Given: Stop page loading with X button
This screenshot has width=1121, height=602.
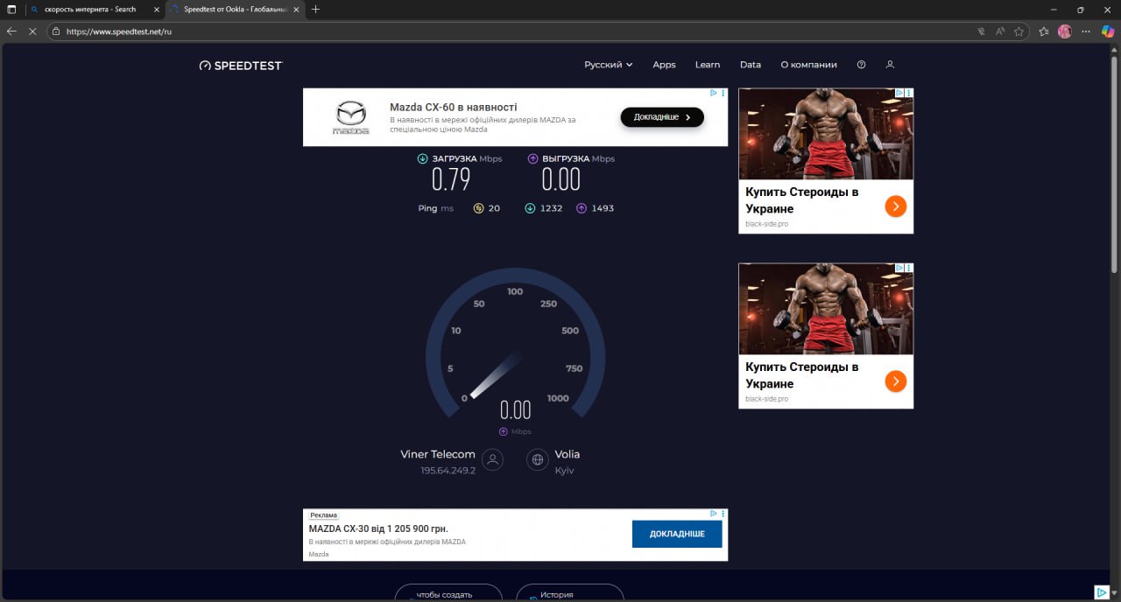Looking at the screenshot, I should coord(32,31).
